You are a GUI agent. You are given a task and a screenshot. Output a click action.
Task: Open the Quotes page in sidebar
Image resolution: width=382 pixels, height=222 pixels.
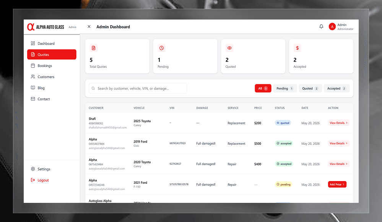[x=52, y=54]
